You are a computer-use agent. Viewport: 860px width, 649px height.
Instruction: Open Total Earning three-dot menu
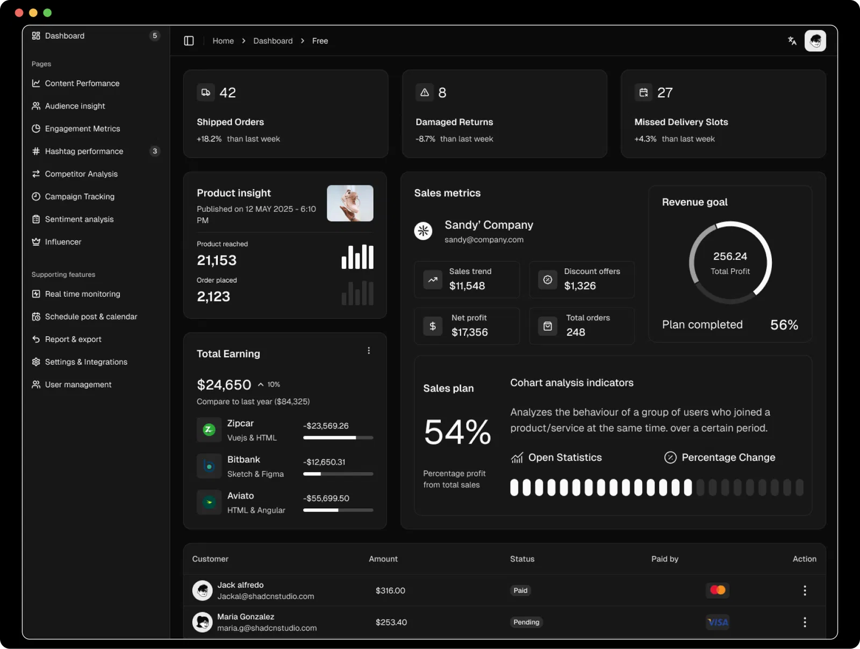point(369,351)
